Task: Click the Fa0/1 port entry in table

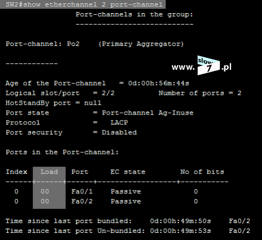Action: (x=82, y=191)
